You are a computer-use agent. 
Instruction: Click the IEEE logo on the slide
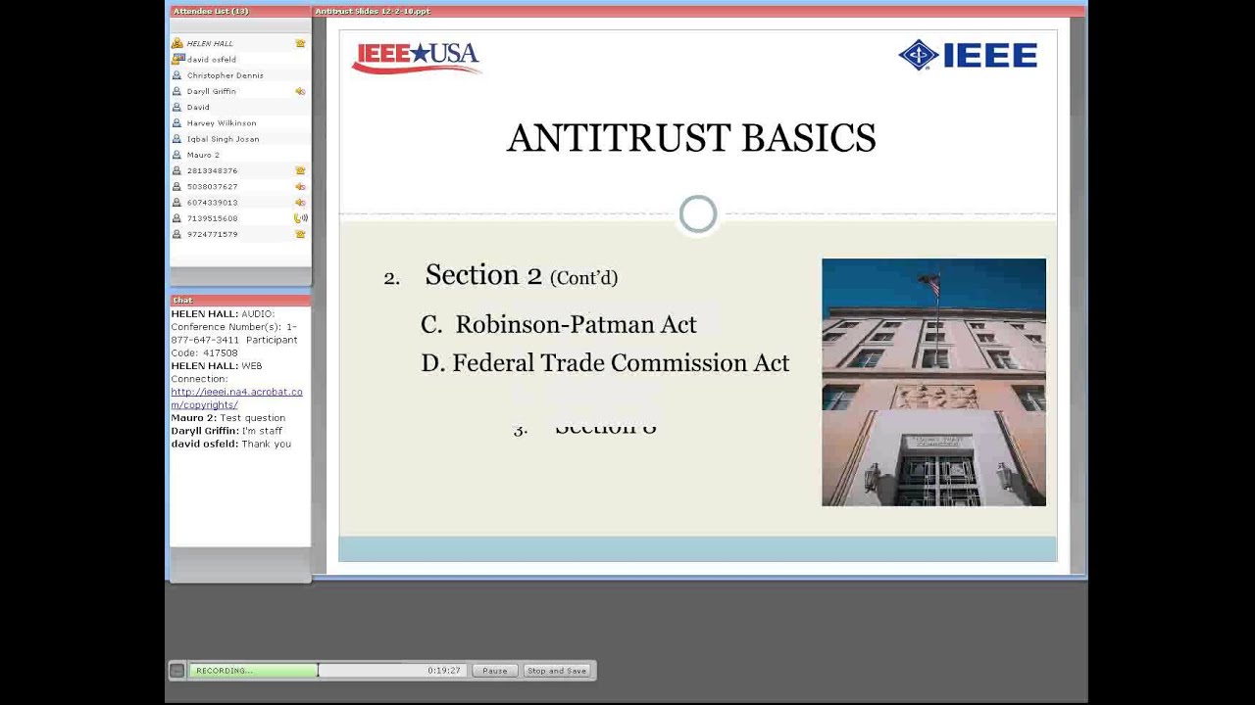(x=968, y=55)
